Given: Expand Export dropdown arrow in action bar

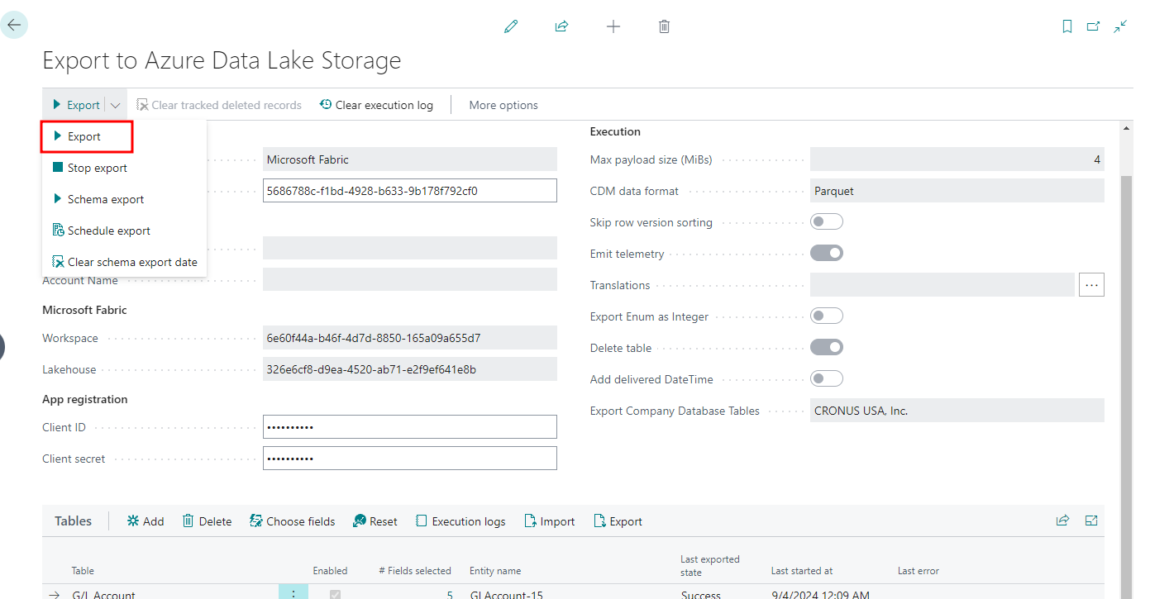Looking at the screenshot, I should 115,105.
